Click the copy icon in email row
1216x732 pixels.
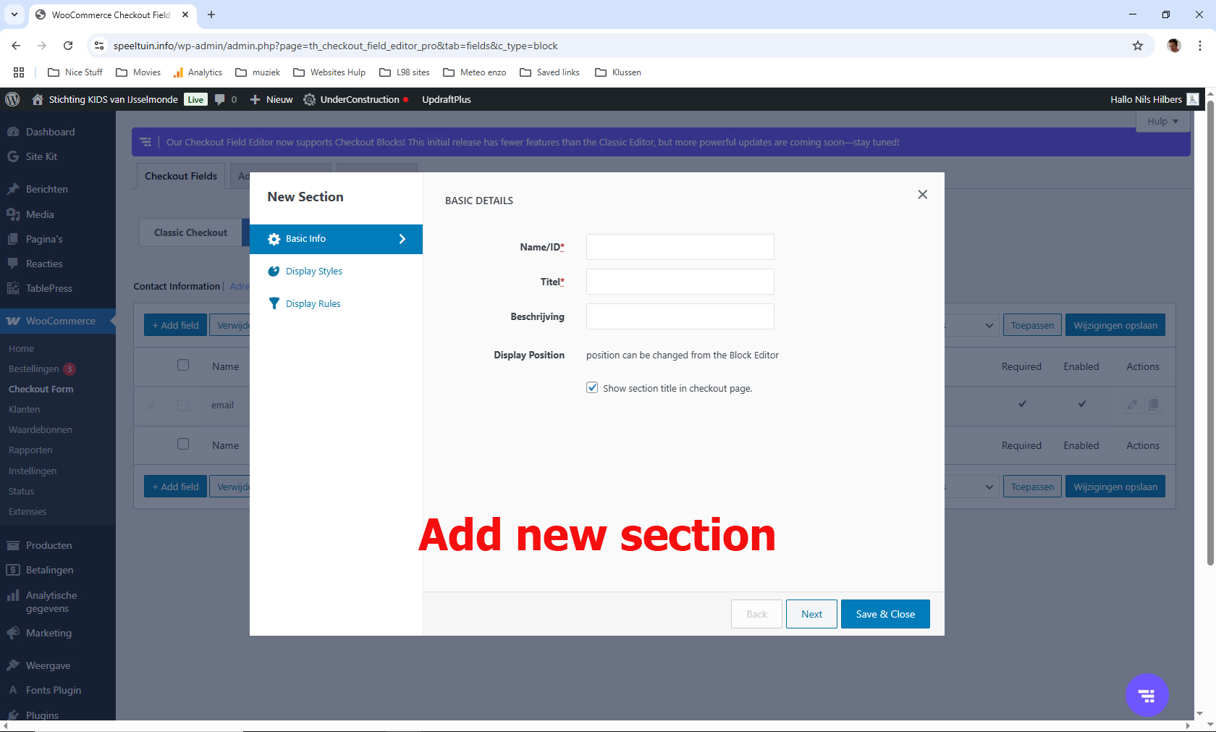pos(1154,405)
